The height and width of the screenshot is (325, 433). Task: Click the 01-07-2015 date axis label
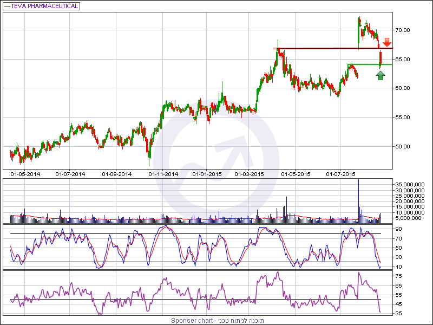341,174
